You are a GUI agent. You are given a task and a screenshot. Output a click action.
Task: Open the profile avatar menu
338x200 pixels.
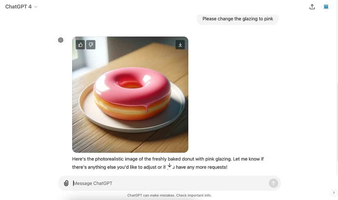click(x=326, y=7)
